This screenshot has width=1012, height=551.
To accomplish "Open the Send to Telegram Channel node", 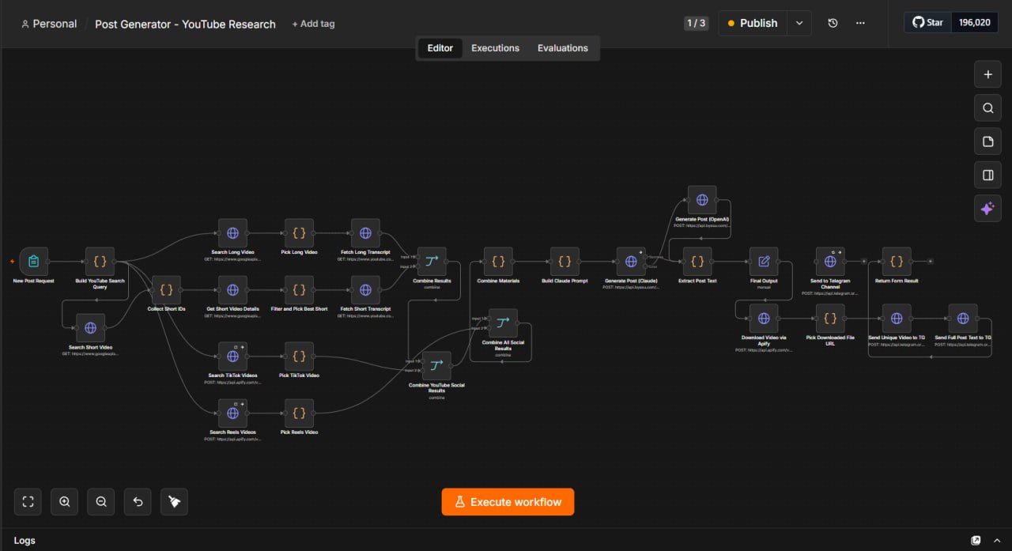I will pos(830,262).
